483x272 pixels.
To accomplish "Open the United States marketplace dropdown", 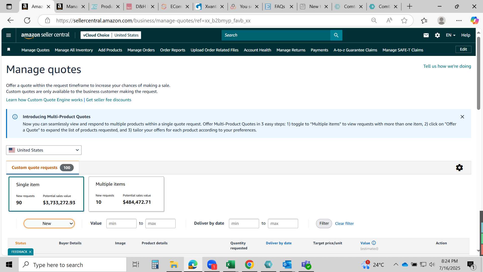I will coord(44,150).
